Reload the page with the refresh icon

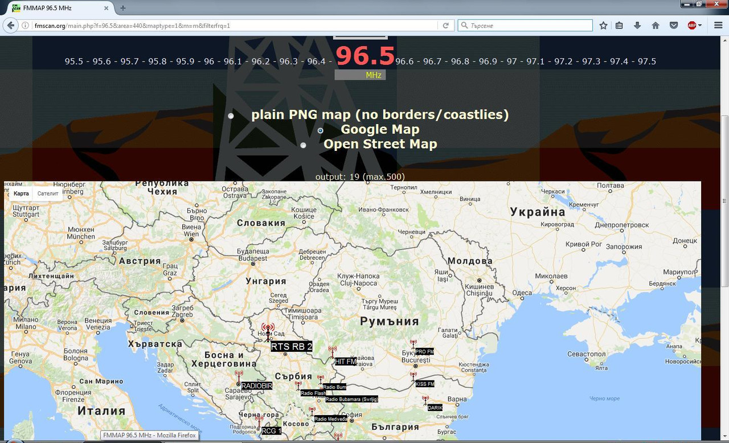[x=445, y=26]
